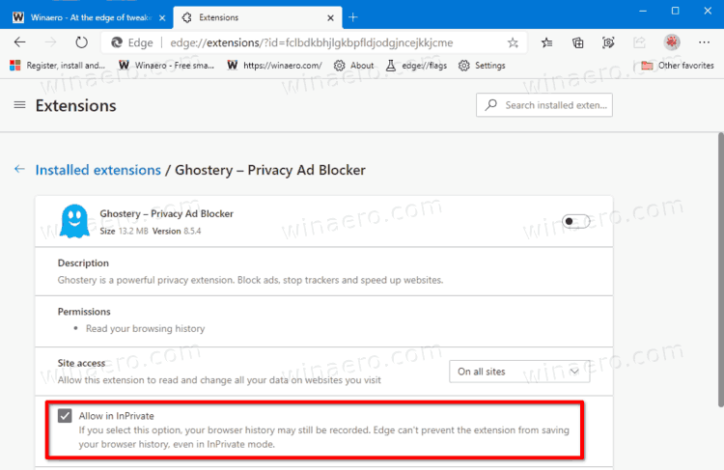Click the web capture screenshot icon
The width and height of the screenshot is (724, 470).
[608, 42]
